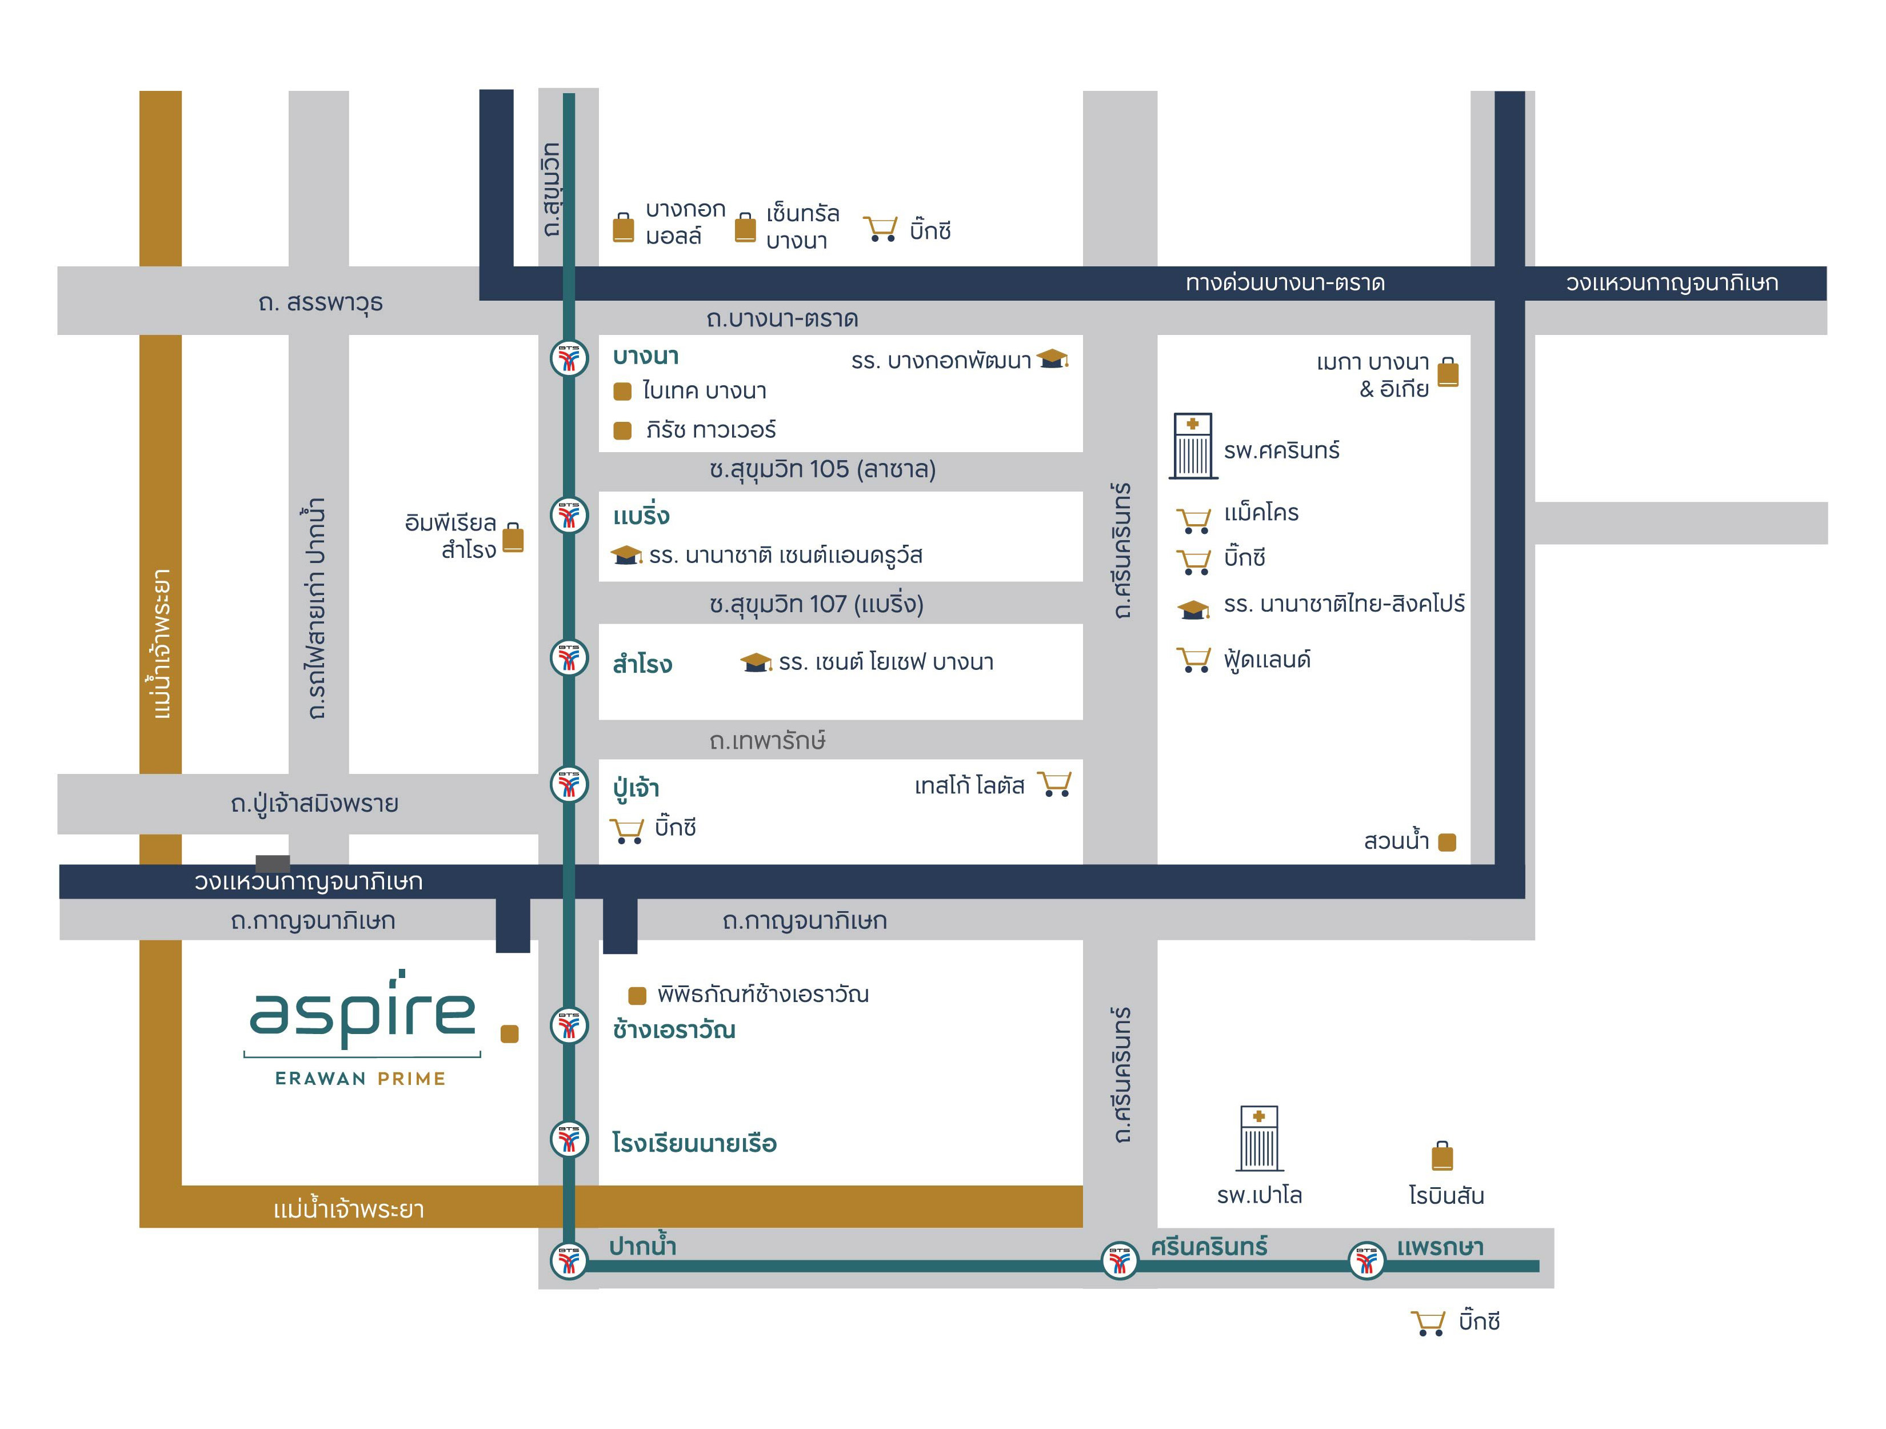Viewport: 1886px width, 1429px height.
Task: Click the ช้างเอราวัณ station name
Action: (674, 1031)
